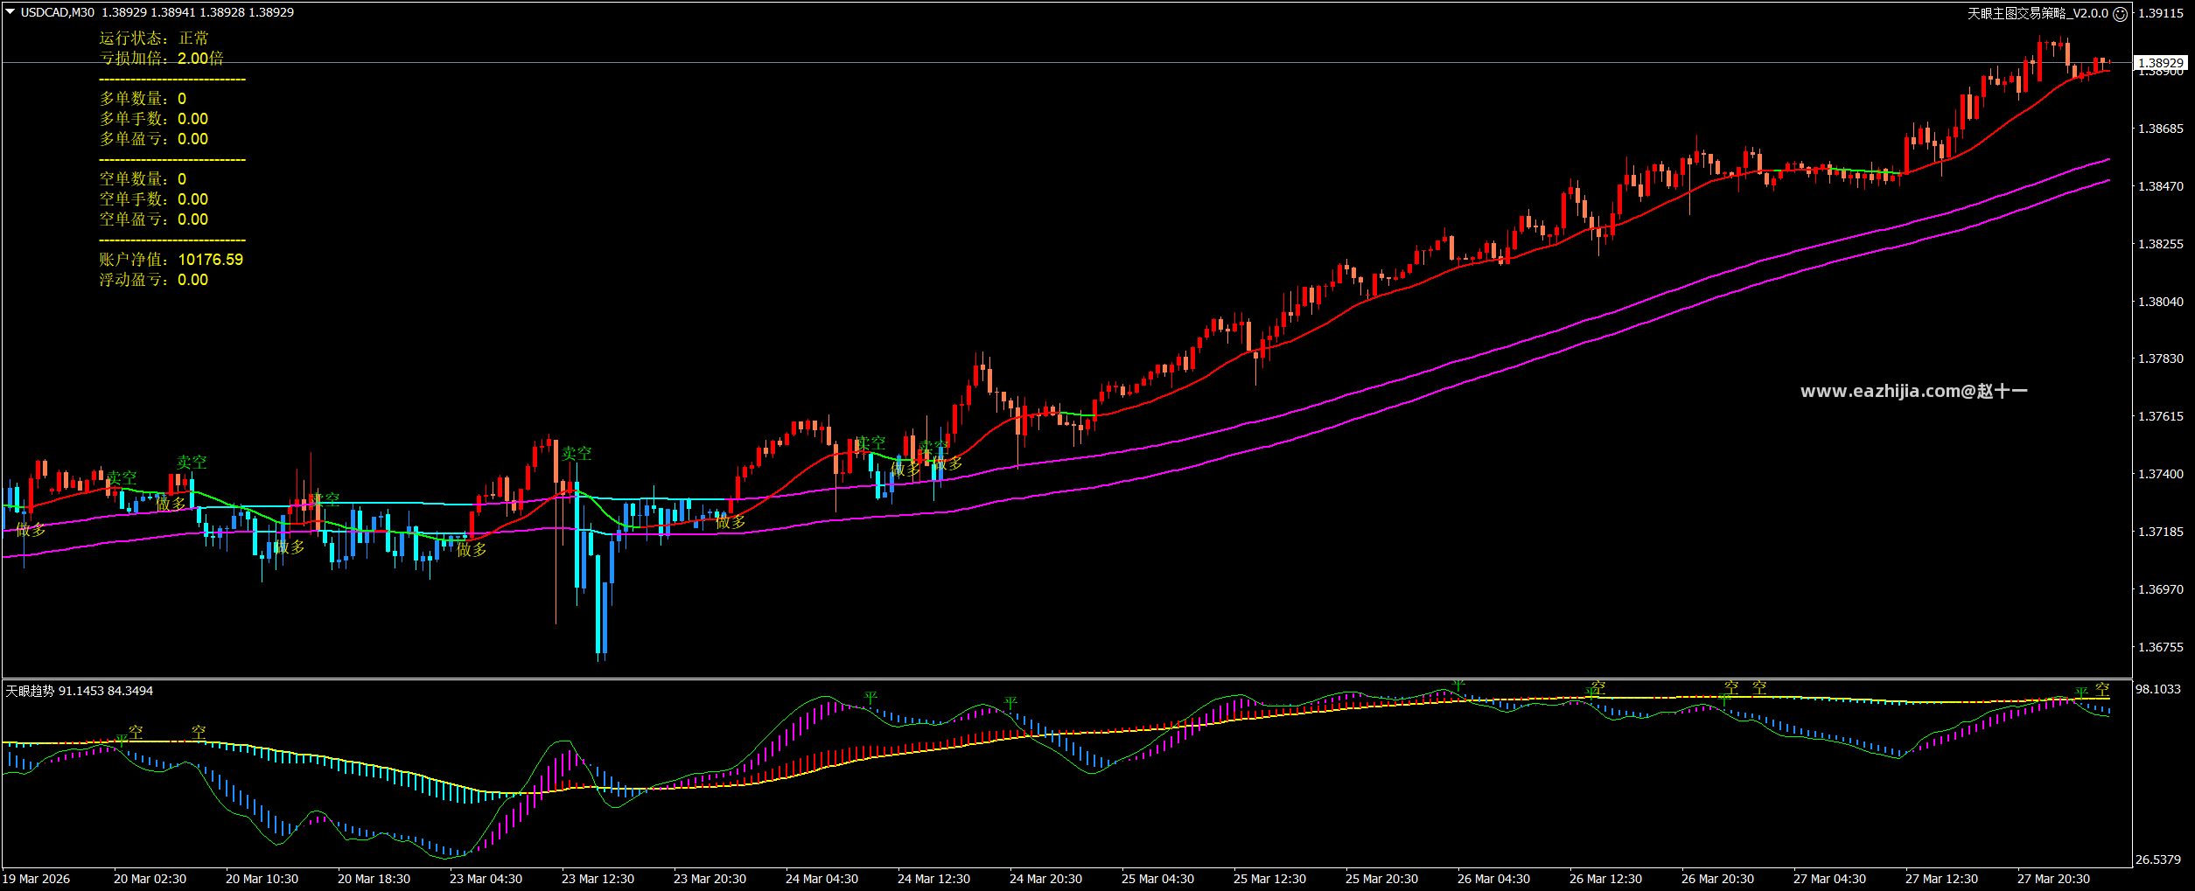Click the 23 Mar 12:30 time label
The height and width of the screenshot is (891, 2195).
[x=598, y=879]
